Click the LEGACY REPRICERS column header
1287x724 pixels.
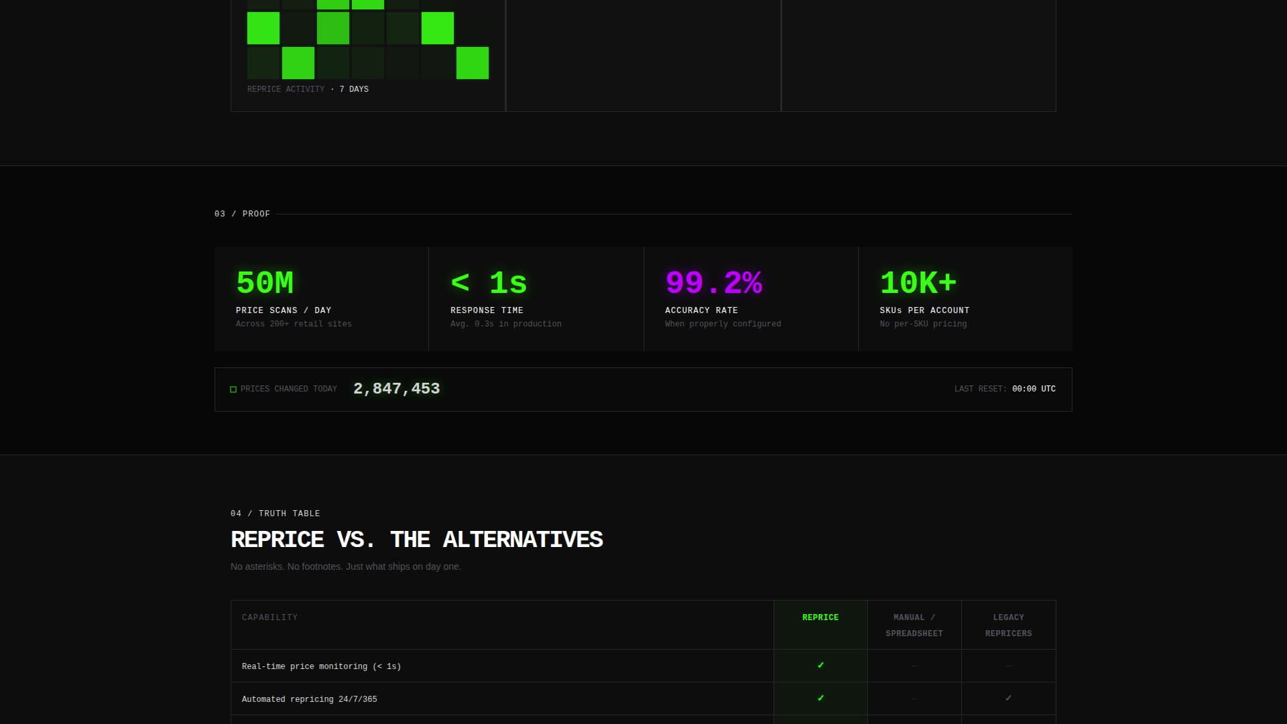1008,625
